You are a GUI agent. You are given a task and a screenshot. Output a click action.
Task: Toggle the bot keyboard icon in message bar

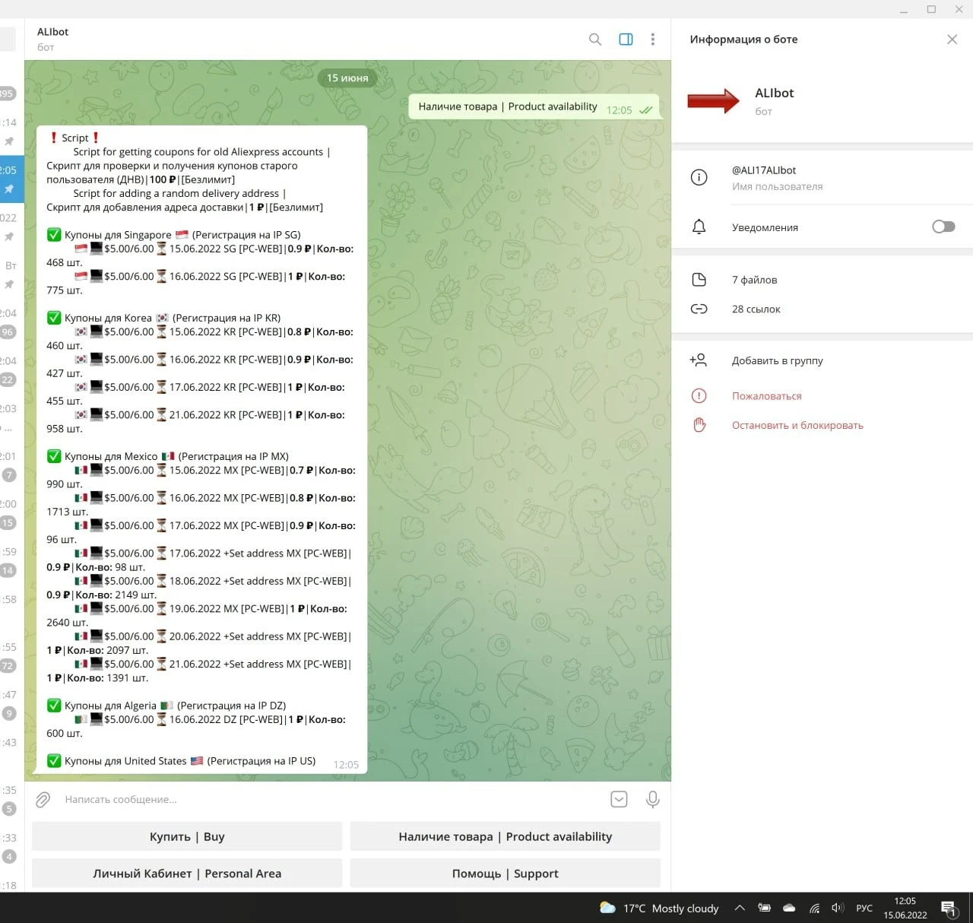(x=619, y=799)
